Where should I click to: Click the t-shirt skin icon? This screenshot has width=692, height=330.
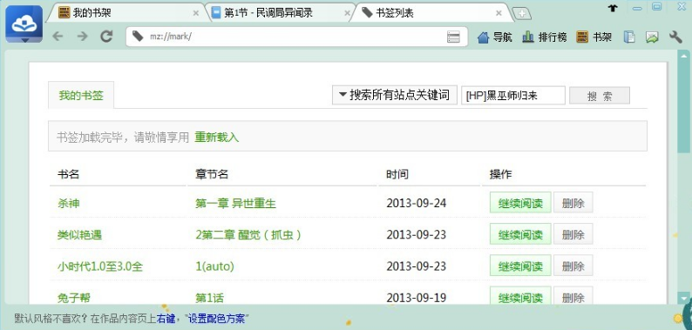613,8
